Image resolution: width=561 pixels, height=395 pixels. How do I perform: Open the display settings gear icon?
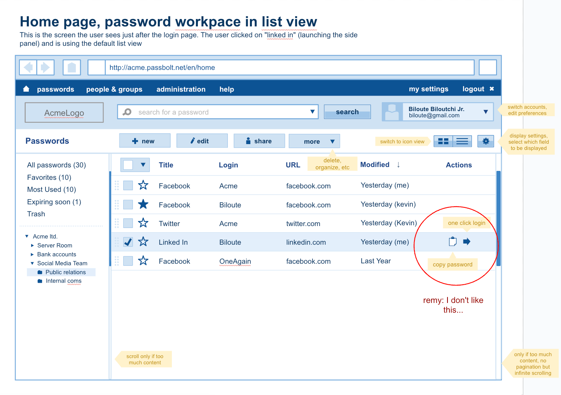tap(485, 141)
